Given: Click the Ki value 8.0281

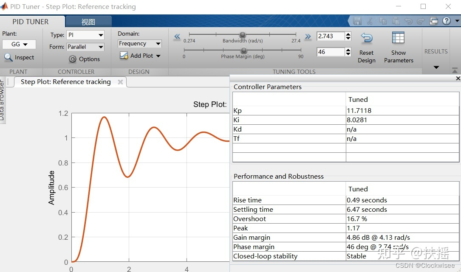Looking at the screenshot, I should pyautogui.click(x=402, y=120).
